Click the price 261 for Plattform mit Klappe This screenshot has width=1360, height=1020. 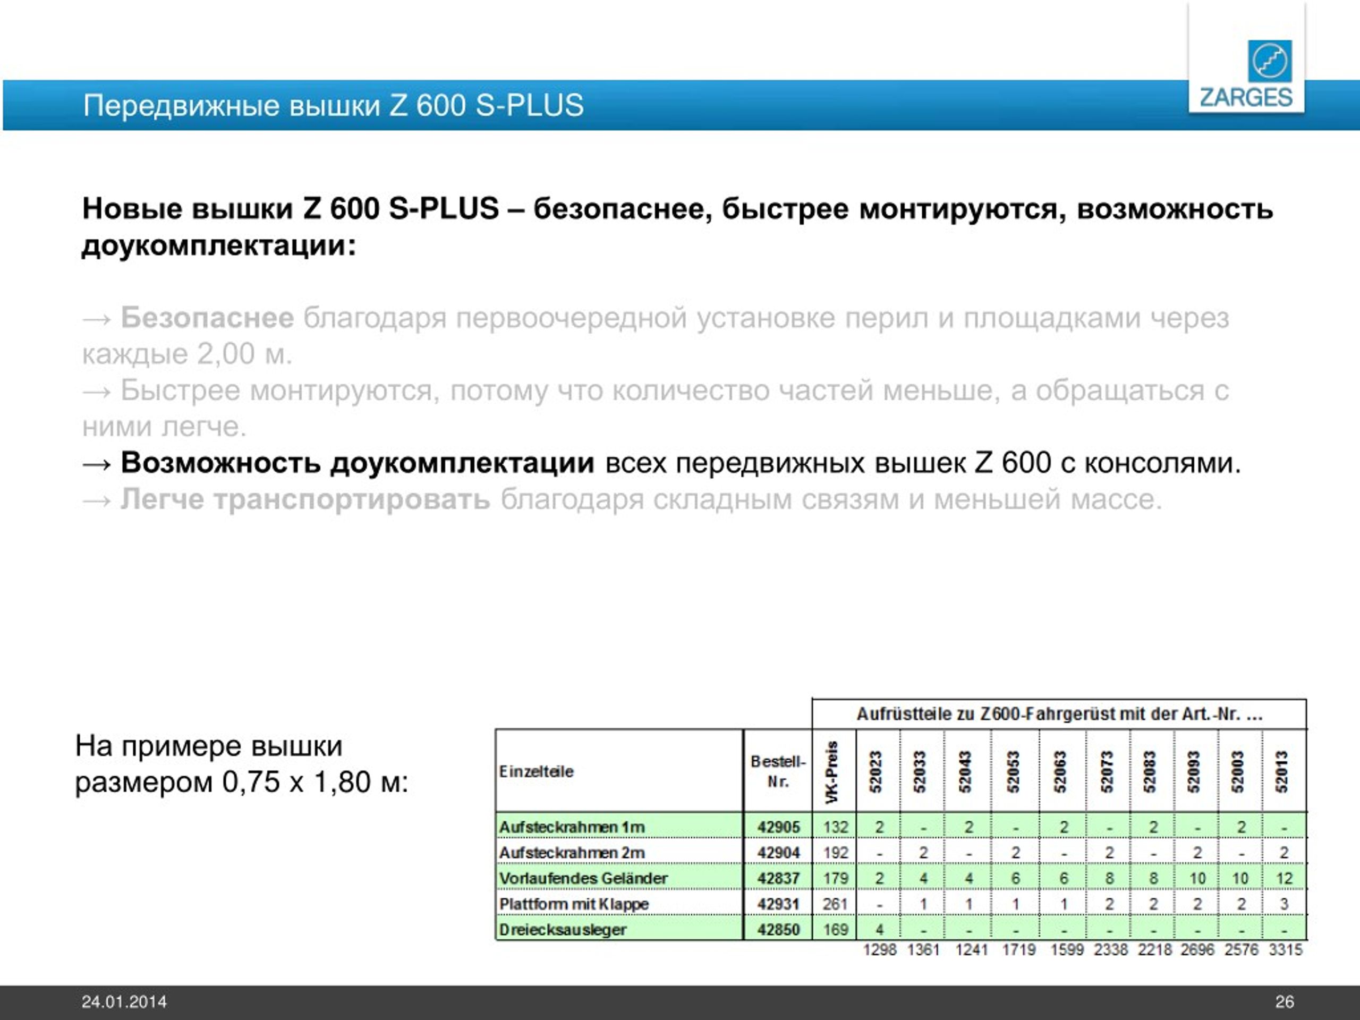click(836, 904)
